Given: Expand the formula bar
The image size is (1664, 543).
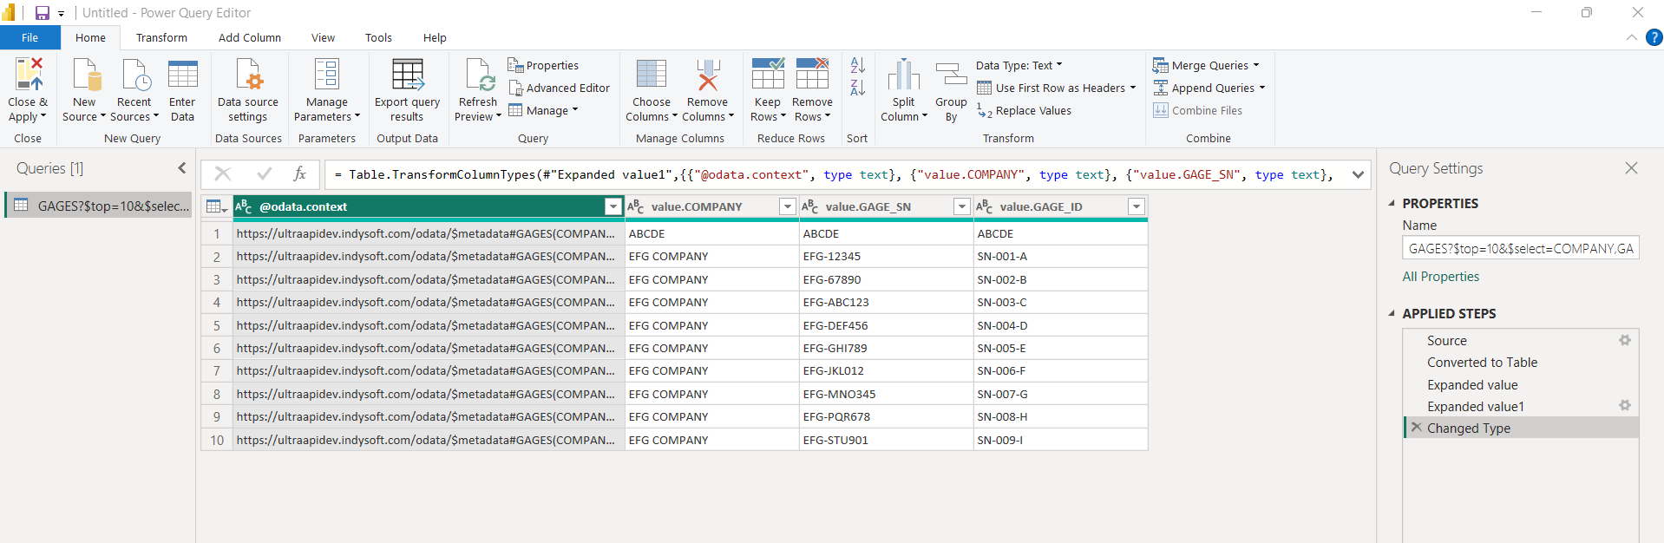Looking at the screenshot, I should (1358, 174).
